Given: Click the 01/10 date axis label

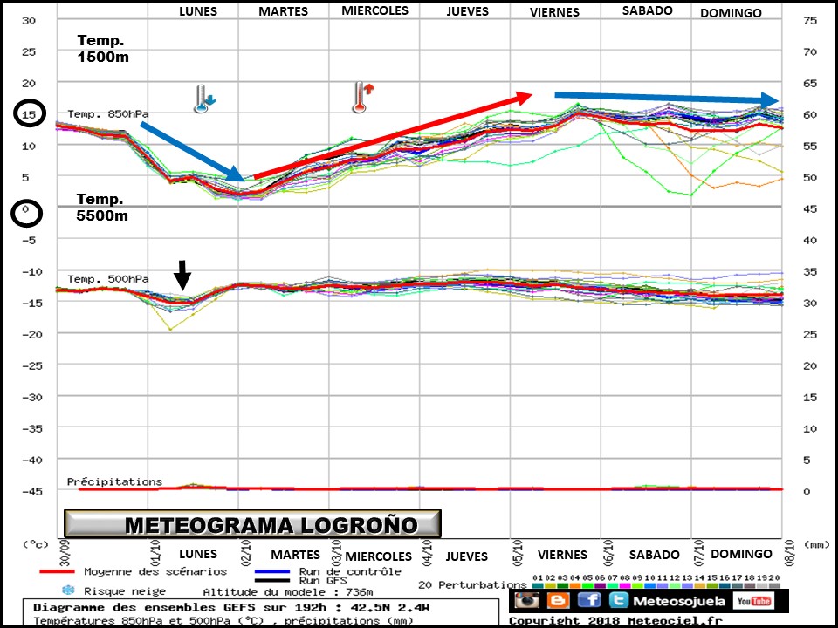Looking at the screenshot, I should coord(155,551).
